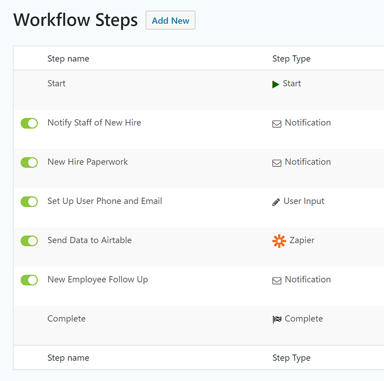
Task: Click the green Start play icon
Action: pyautogui.click(x=276, y=84)
